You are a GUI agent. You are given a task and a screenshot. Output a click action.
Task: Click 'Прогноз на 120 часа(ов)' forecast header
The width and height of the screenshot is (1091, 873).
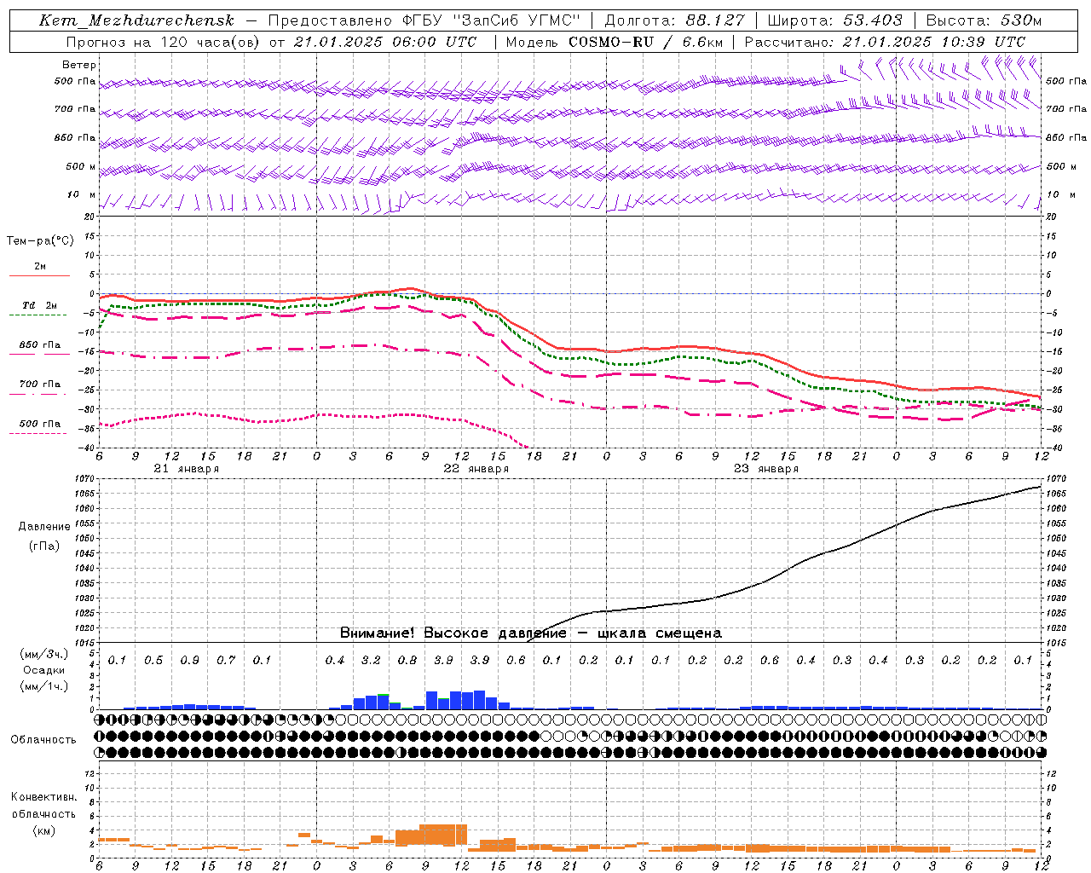click(x=164, y=42)
